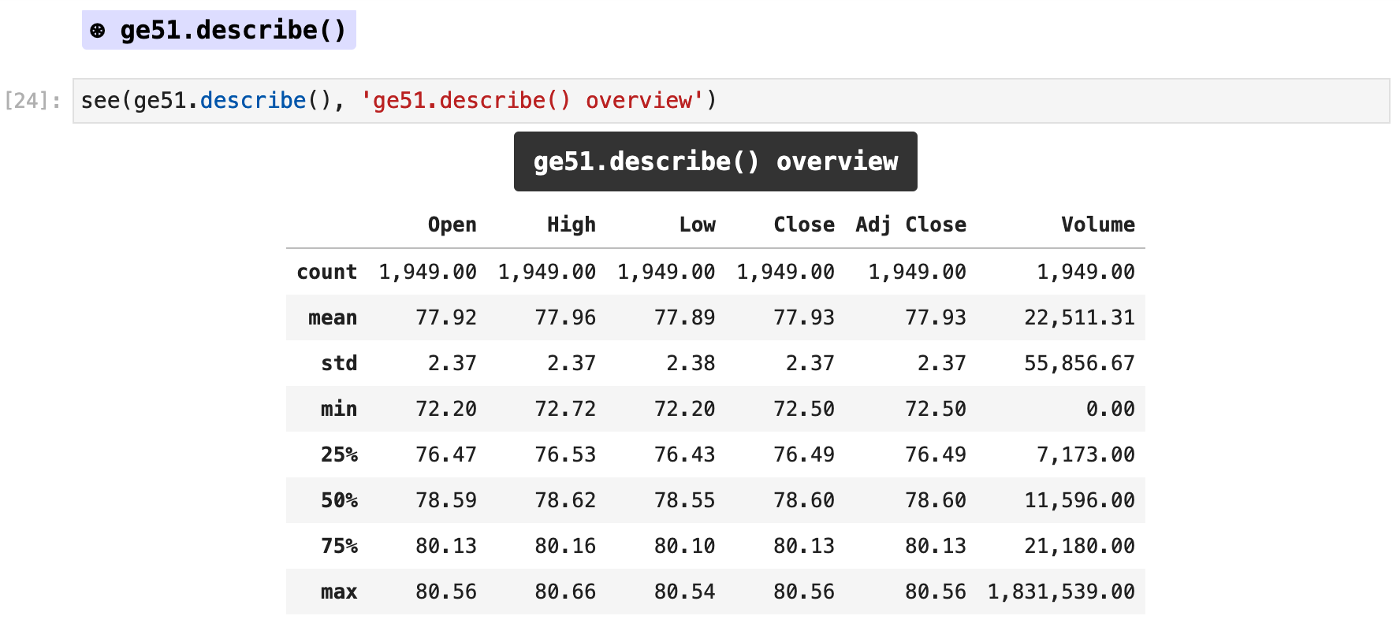Select the min row label
1400x627 pixels.
(x=339, y=409)
